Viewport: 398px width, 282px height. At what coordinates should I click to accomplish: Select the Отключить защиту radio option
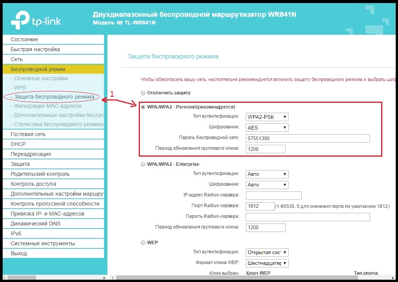coord(143,93)
